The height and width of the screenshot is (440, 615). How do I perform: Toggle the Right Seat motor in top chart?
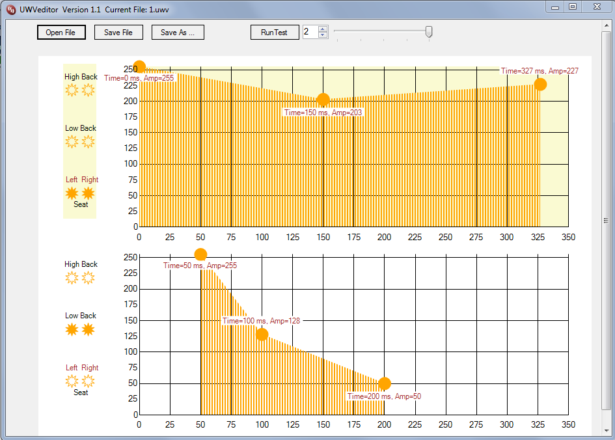point(89,193)
